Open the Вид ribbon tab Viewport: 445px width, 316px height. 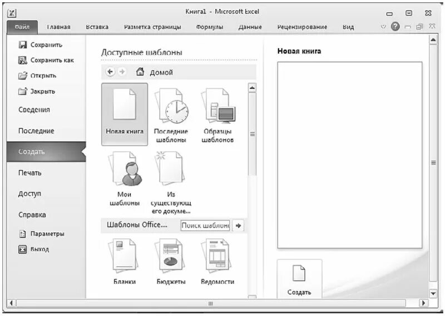[x=348, y=27]
